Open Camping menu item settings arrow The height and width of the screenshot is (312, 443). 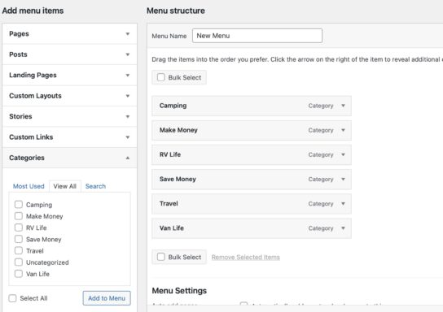pos(344,106)
